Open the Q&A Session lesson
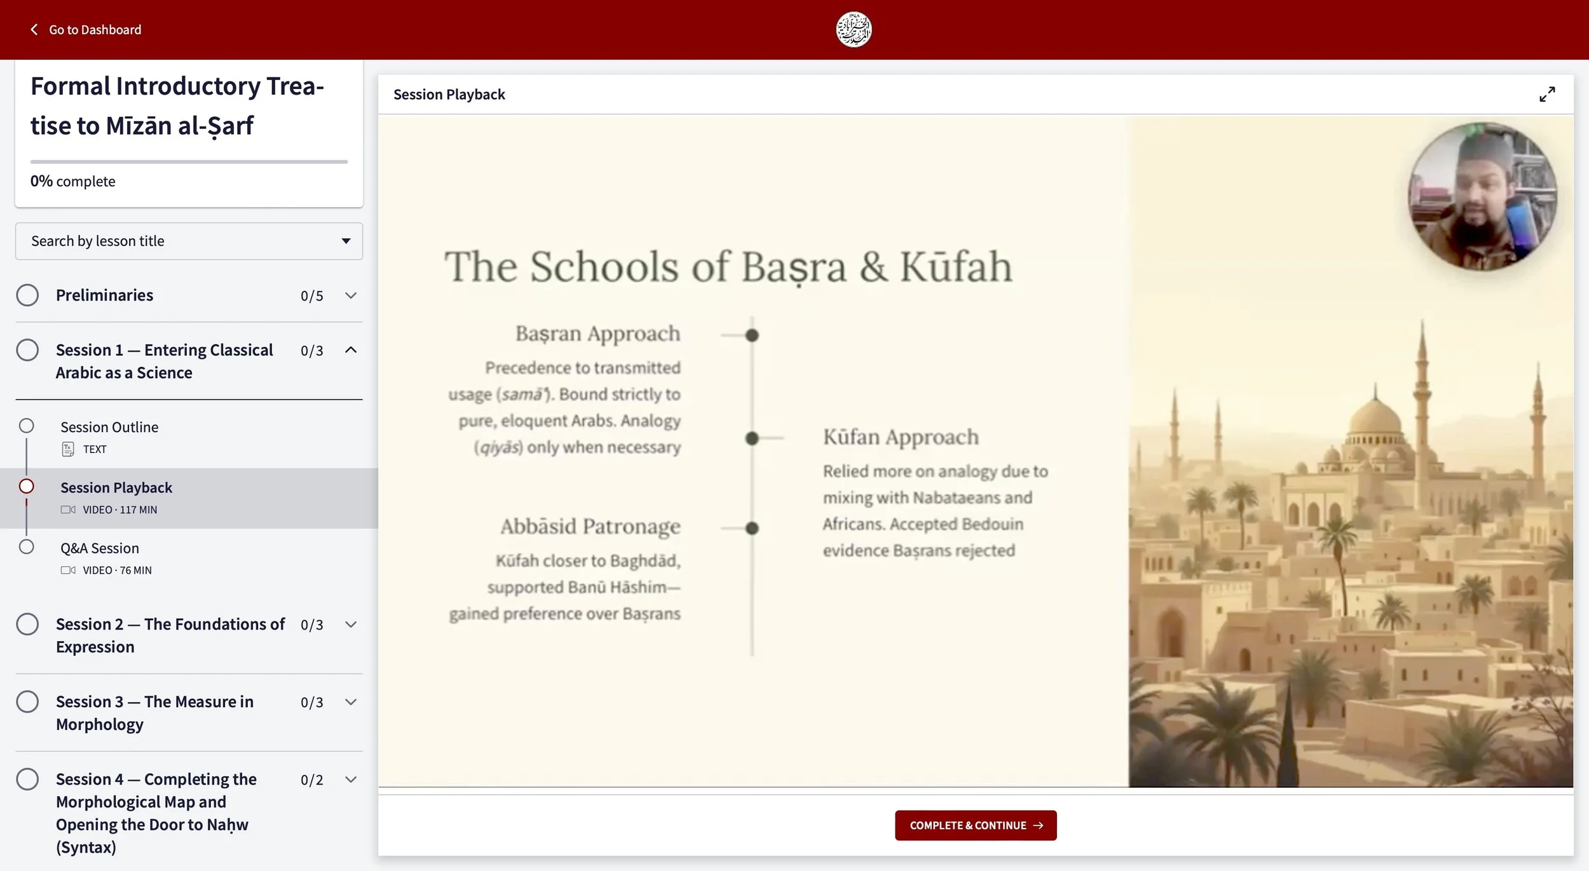The image size is (1589, 871). [100, 548]
